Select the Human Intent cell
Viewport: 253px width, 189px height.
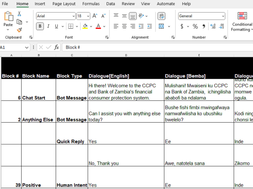(72, 177)
